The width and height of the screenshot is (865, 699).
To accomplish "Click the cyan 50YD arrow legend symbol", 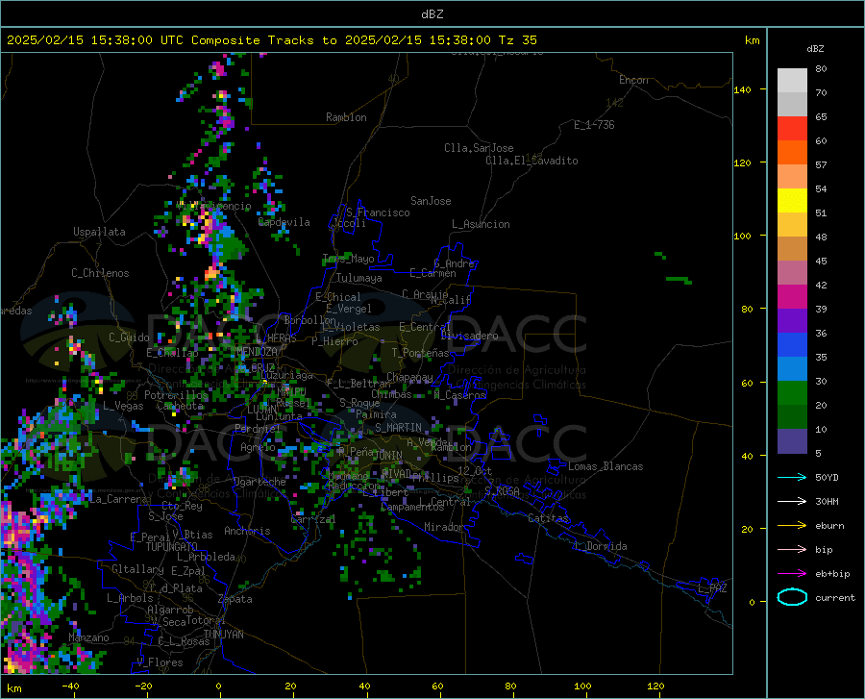I will pos(792,477).
